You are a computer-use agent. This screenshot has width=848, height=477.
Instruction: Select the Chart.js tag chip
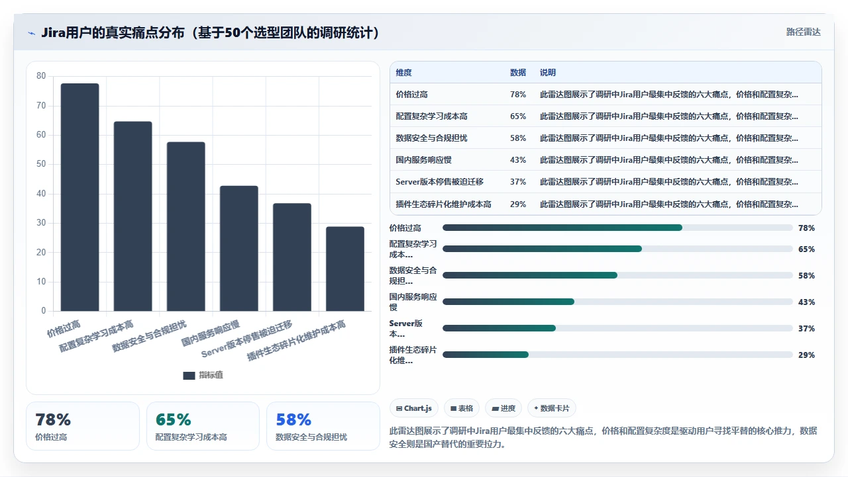pos(414,408)
